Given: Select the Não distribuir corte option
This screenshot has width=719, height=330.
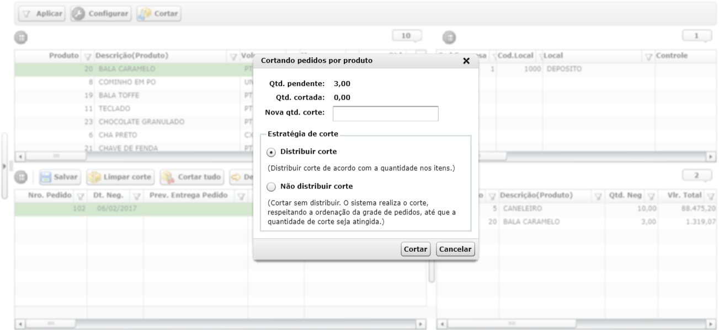Looking at the screenshot, I should pos(270,186).
